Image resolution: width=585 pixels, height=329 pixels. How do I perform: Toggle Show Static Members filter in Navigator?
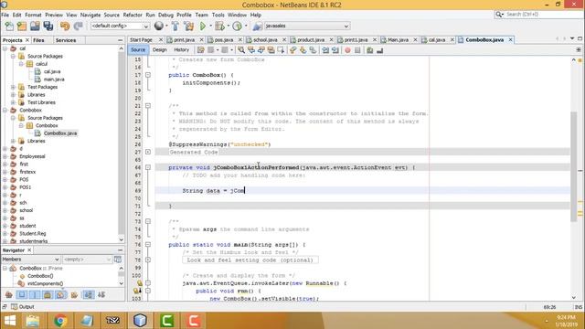(35, 294)
